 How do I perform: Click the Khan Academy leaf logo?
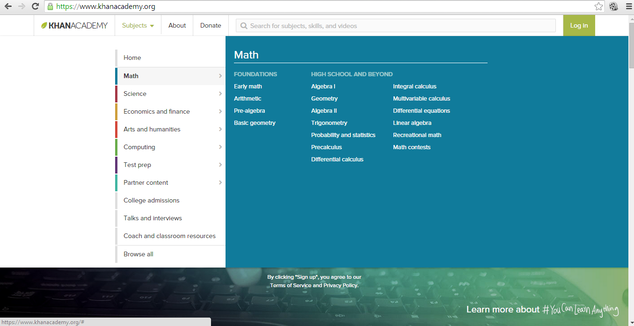click(x=44, y=26)
